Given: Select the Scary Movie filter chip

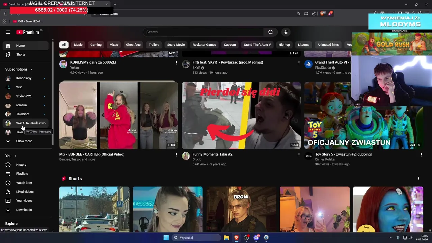Looking at the screenshot, I should pos(176,45).
